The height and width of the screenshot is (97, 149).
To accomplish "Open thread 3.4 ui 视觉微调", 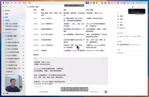I will 13,62.
